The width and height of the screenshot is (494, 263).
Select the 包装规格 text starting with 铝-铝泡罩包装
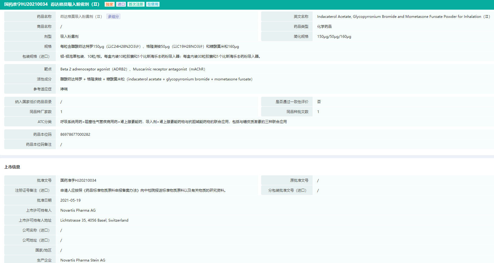click(x=161, y=57)
